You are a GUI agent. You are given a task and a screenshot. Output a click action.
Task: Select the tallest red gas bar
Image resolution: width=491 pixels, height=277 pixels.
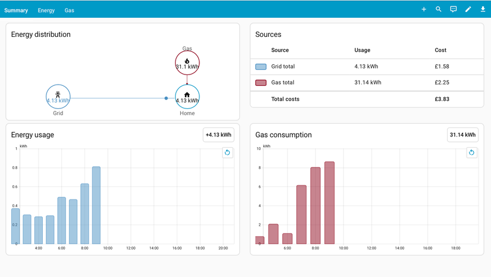click(330, 203)
